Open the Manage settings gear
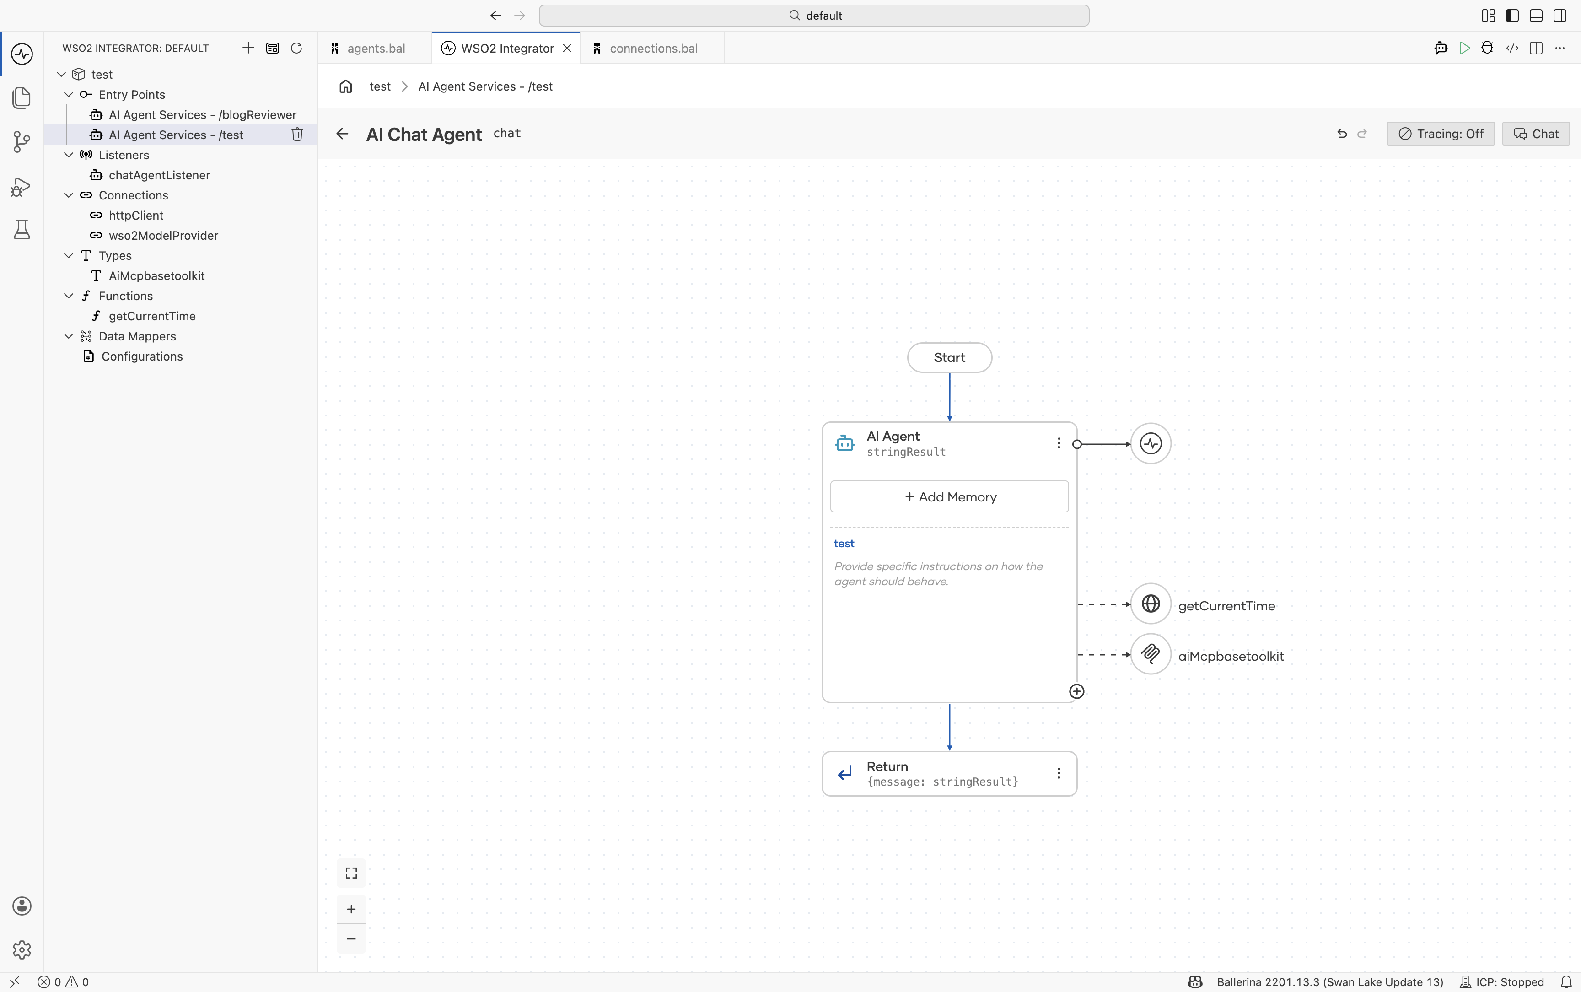 pyautogui.click(x=22, y=949)
